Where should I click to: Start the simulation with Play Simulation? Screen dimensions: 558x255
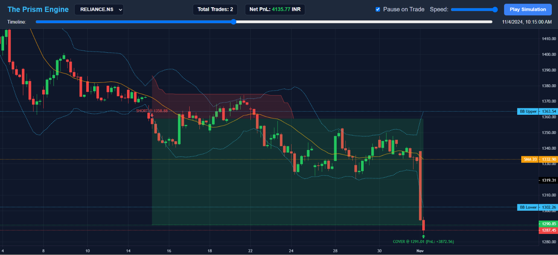[528, 9]
